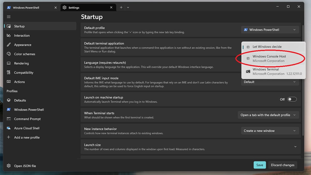Viewport: 311px width, 175px height.
Task: Click the Rendering monitor icon
Action: (9, 63)
